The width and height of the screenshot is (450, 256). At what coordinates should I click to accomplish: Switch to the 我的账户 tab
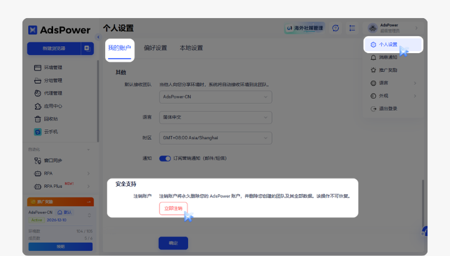coord(119,48)
